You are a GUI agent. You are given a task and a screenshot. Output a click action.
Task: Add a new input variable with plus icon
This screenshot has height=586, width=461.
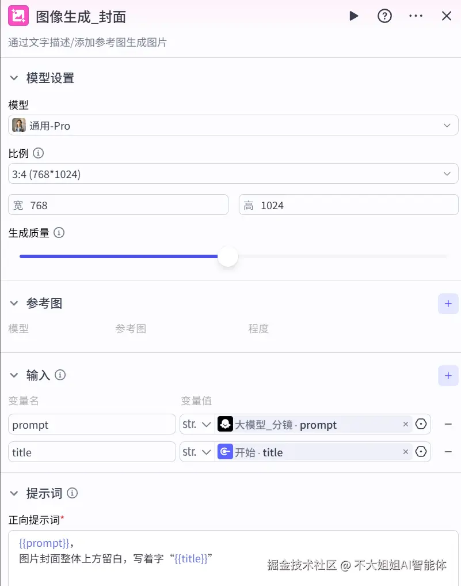point(448,375)
